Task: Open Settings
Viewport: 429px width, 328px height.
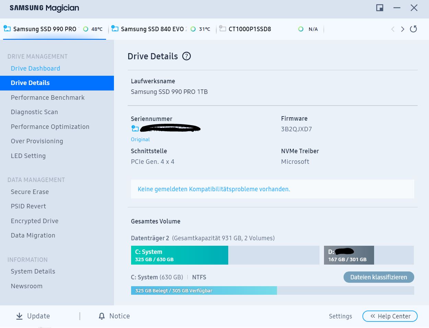Action: 340,316
